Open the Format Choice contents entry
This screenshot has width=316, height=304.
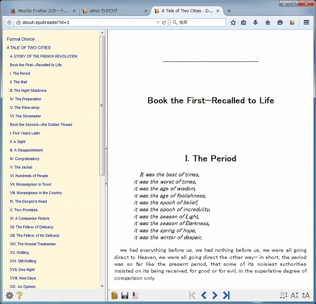(21, 39)
